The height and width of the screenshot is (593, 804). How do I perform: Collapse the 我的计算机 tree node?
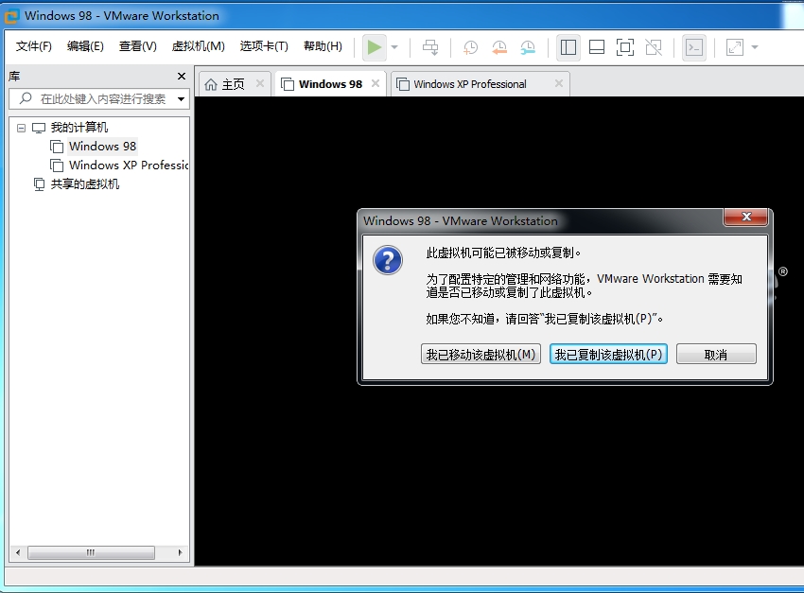pos(21,126)
